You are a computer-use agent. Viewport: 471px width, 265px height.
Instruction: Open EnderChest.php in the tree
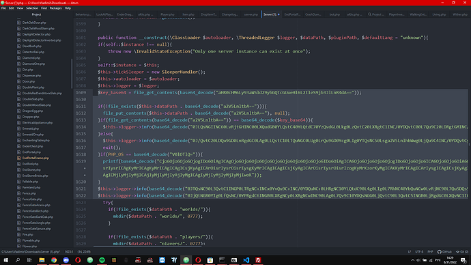click(33, 146)
